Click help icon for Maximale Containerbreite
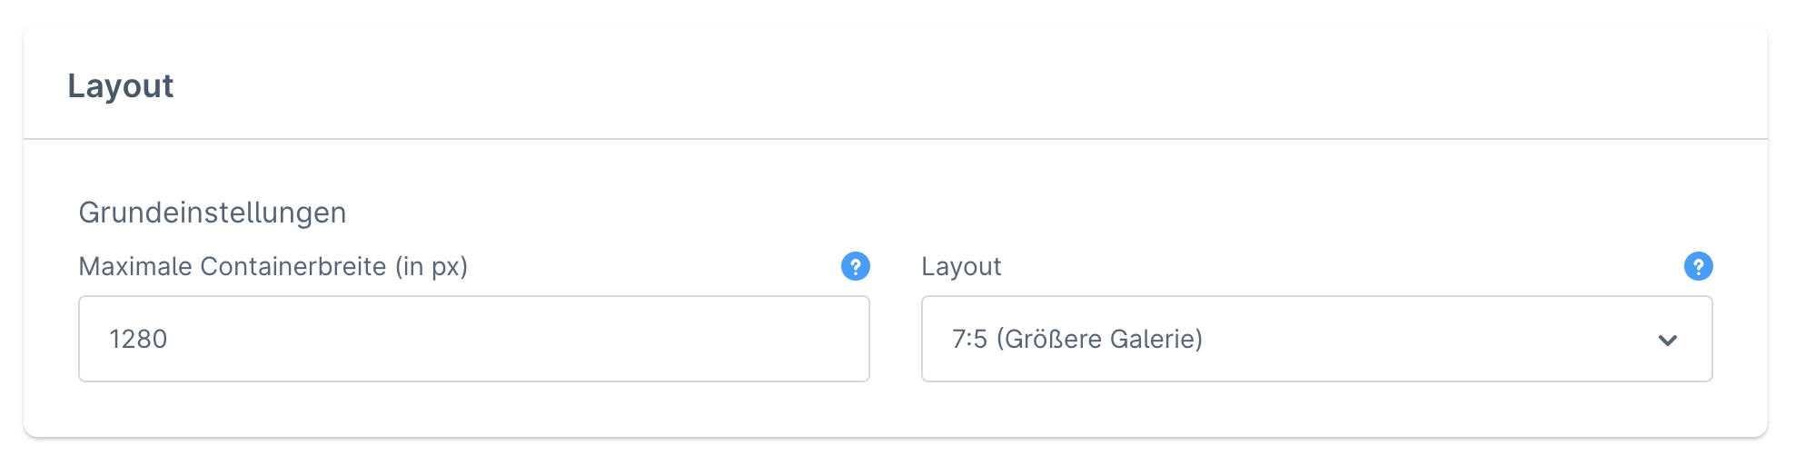The height and width of the screenshot is (465, 1795). click(855, 266)
